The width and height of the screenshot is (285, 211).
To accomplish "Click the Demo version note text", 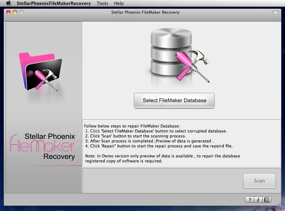I will point(162,158).
